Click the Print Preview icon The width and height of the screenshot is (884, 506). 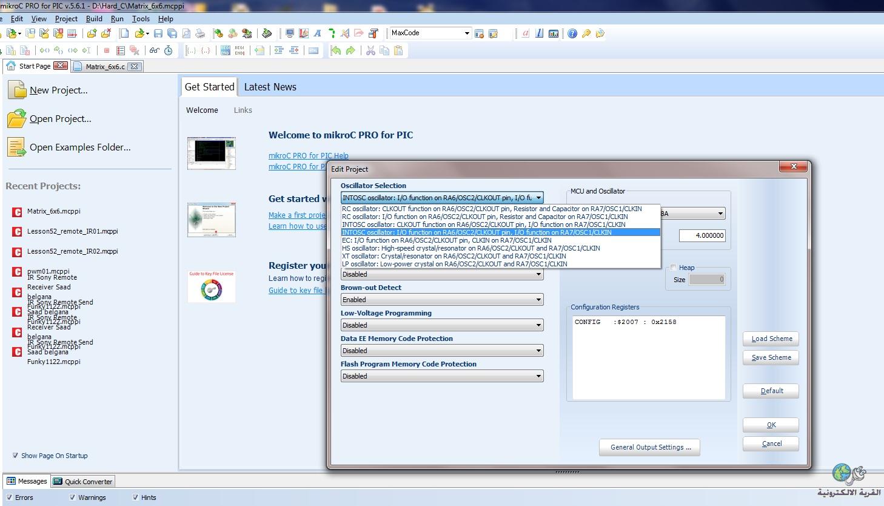(186, 33)
